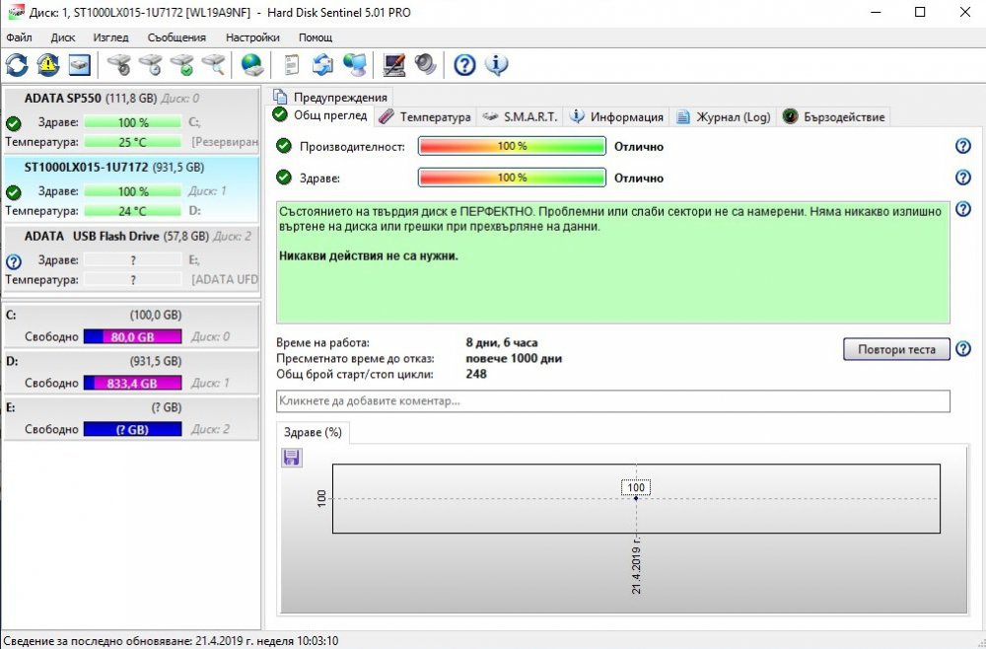Switch to the Температура tab
The height and width of the screenshot is (649, 986).
[425, 116]
